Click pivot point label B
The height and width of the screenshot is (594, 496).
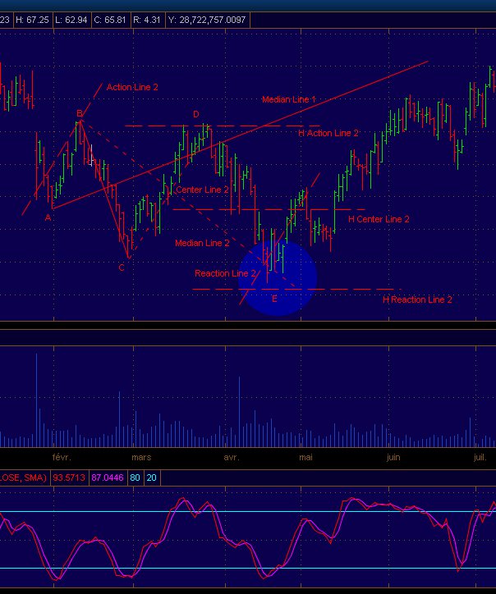[80, 113]
